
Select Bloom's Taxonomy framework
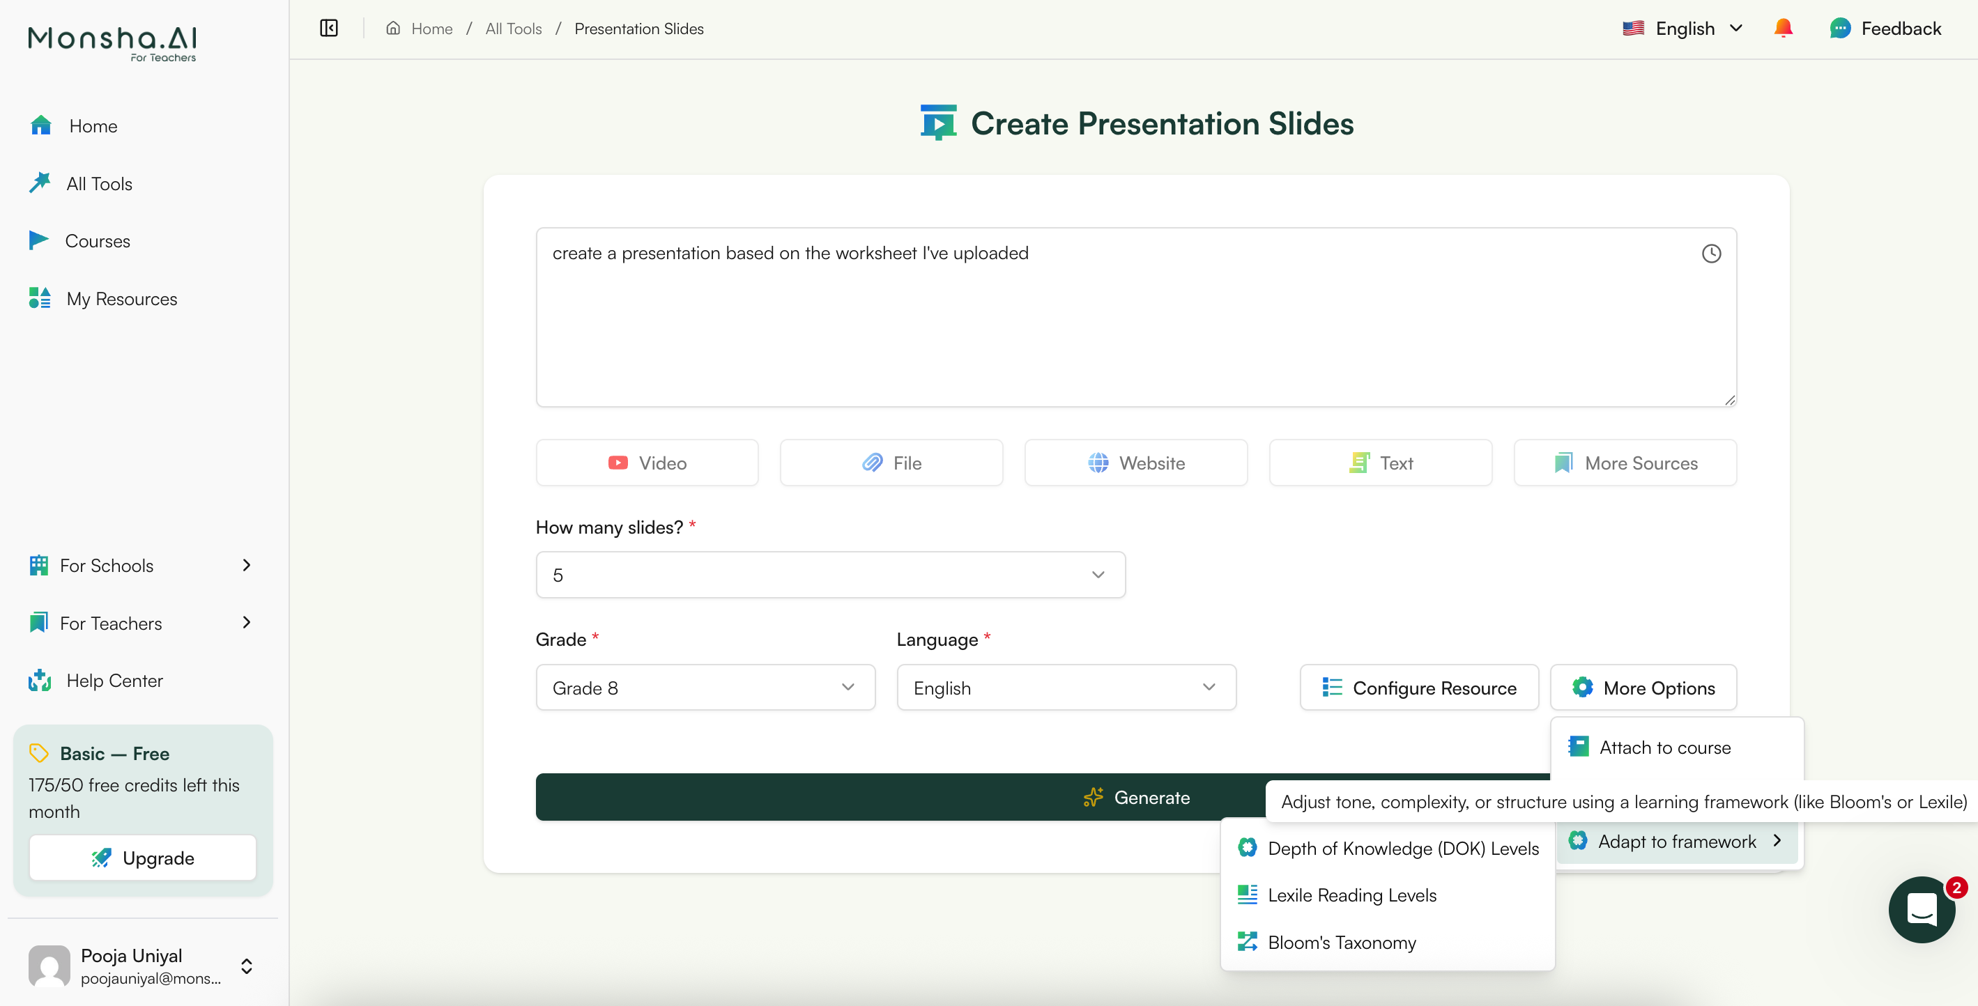(1341, 943)
